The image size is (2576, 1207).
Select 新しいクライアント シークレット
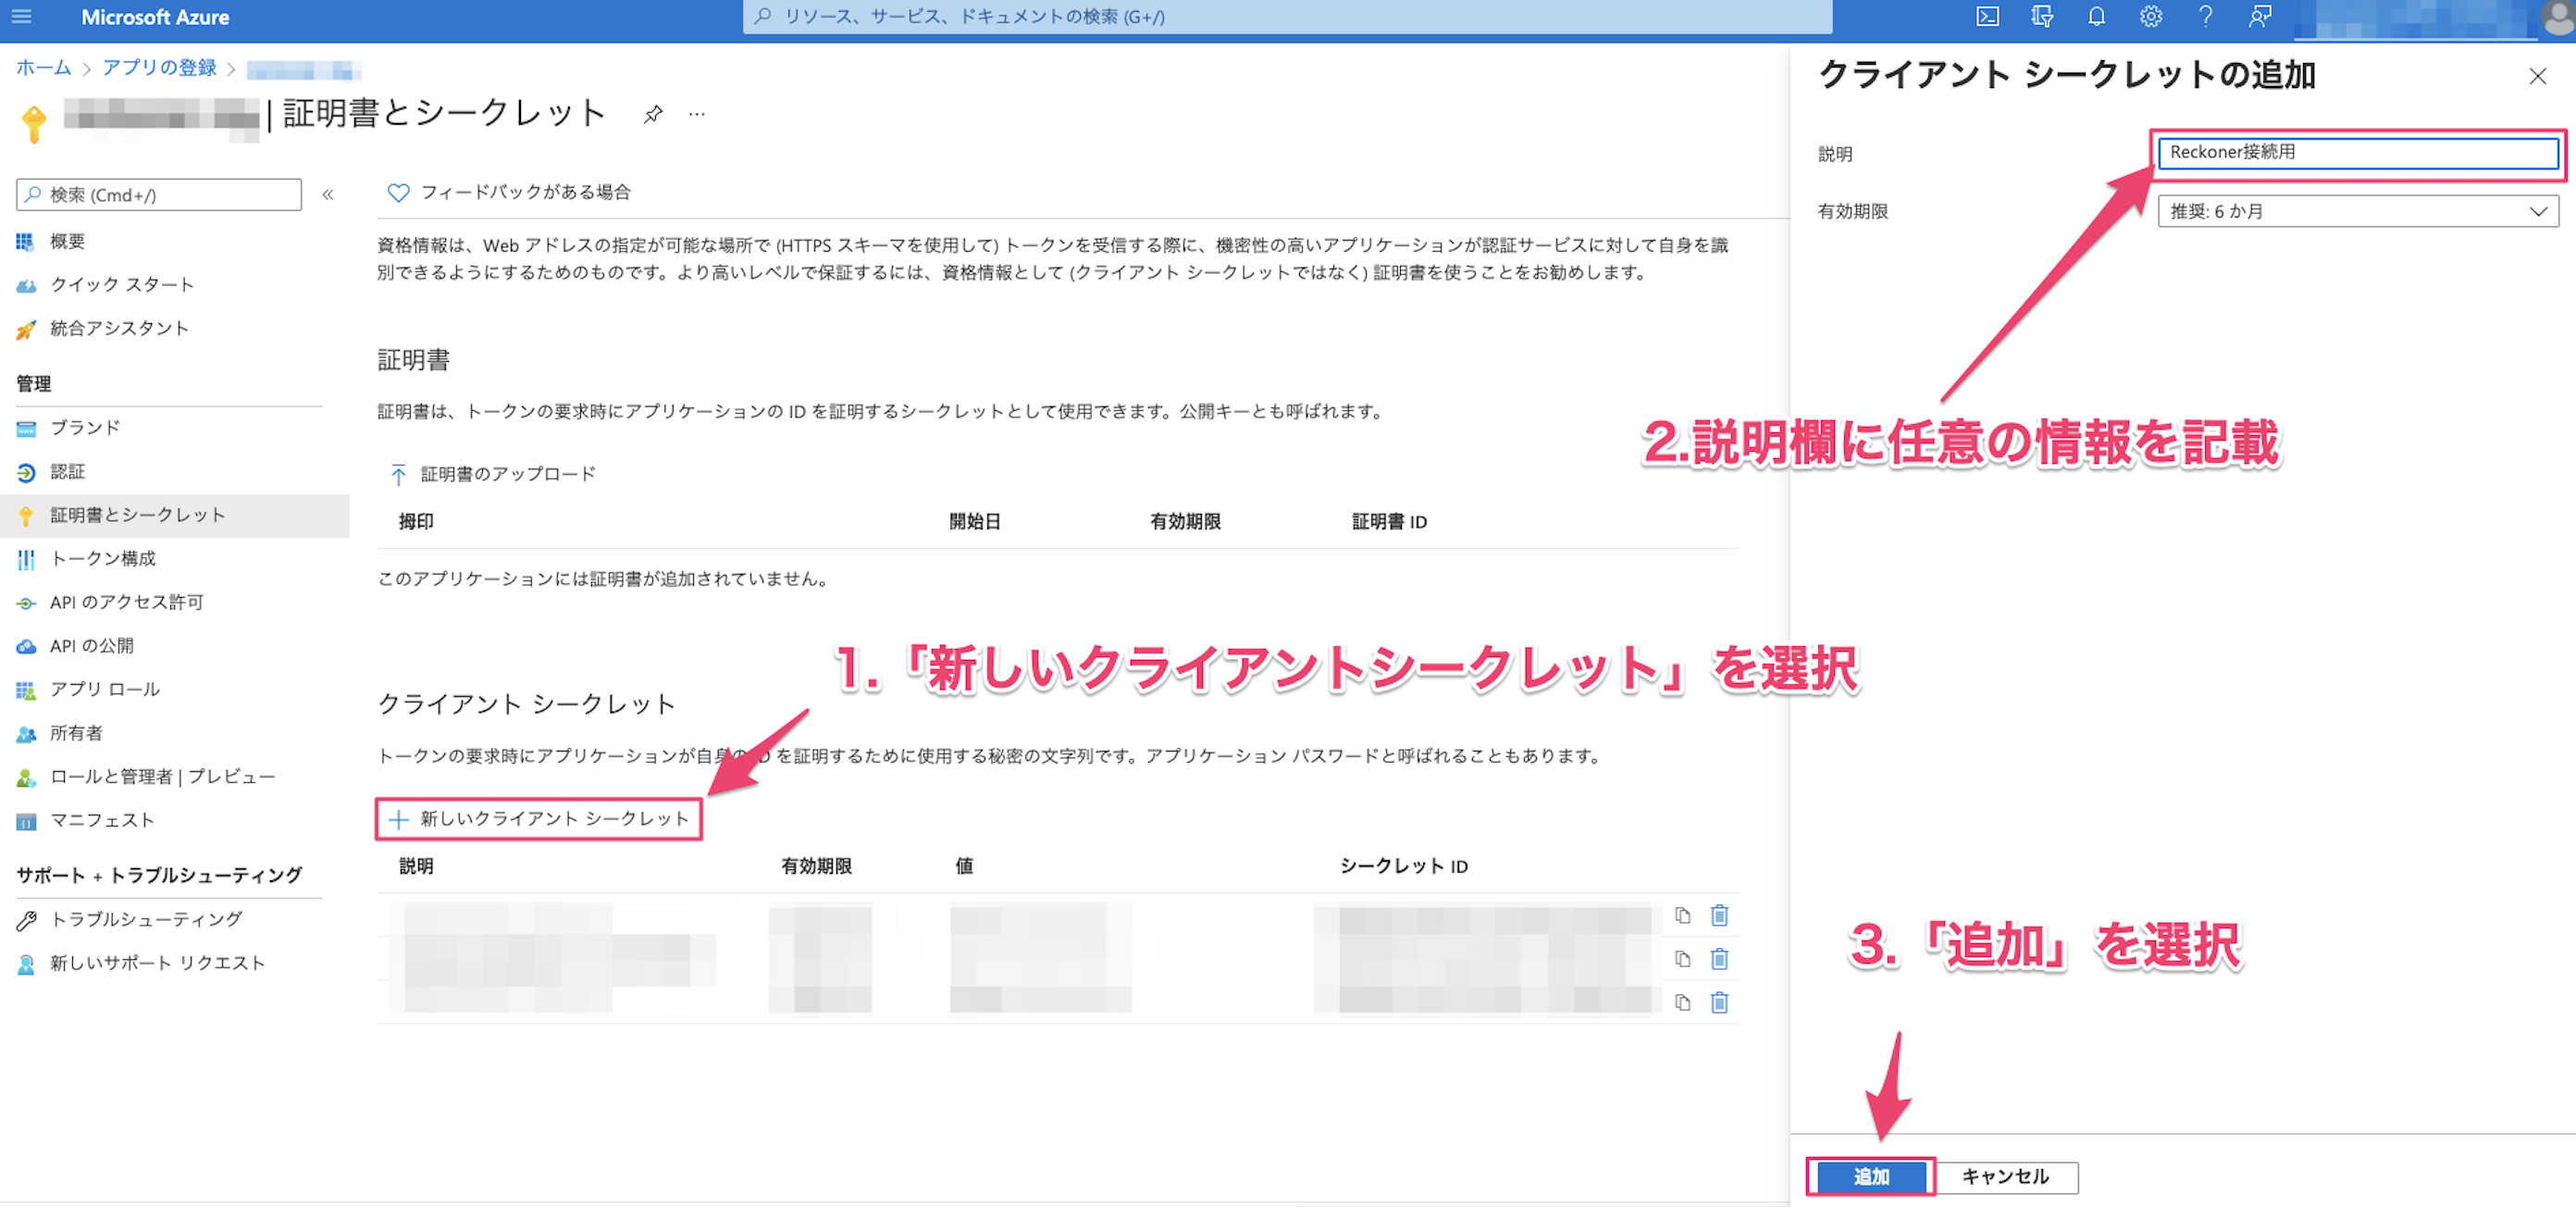[539, 818]
